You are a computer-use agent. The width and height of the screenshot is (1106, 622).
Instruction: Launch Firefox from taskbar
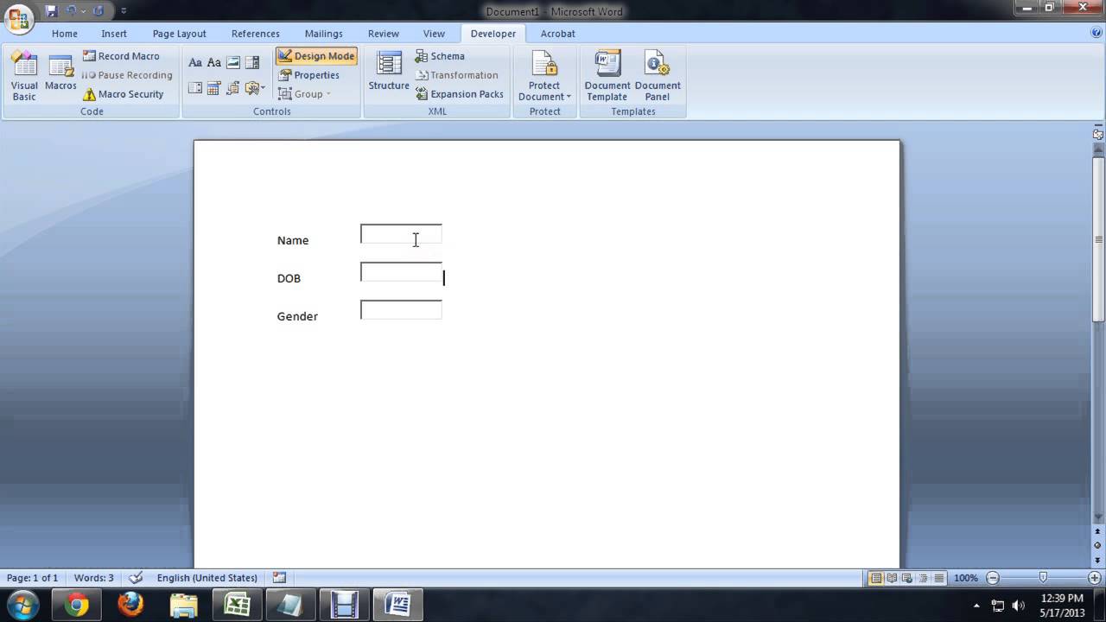[130, 605]
